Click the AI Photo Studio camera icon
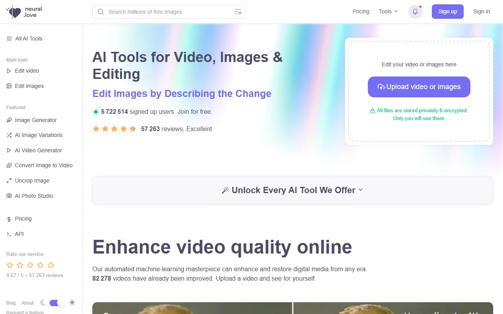The height and width of the screenshot is (314, 503). tap(9, 196)
